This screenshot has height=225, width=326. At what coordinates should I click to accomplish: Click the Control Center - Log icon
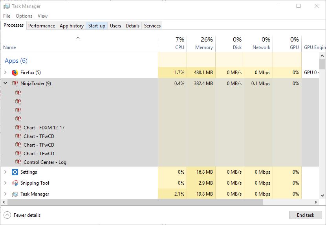(x=18, y=162)
